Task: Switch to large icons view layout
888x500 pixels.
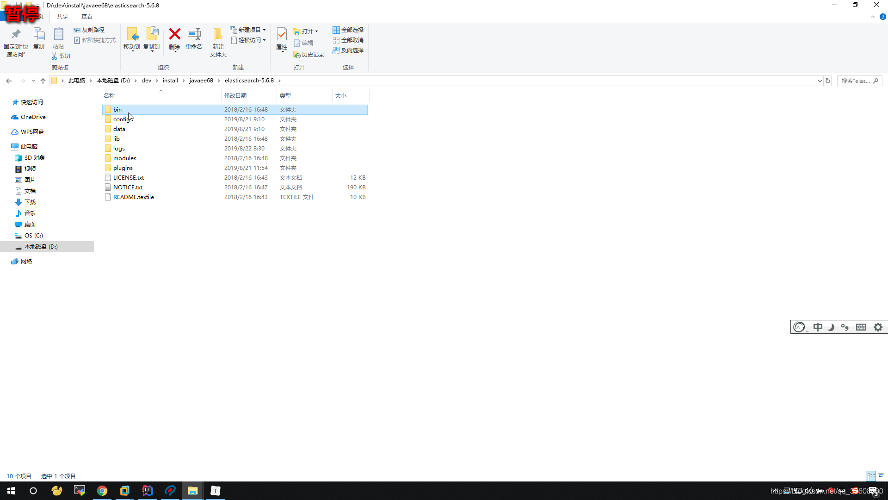Action: click(881, 476)
